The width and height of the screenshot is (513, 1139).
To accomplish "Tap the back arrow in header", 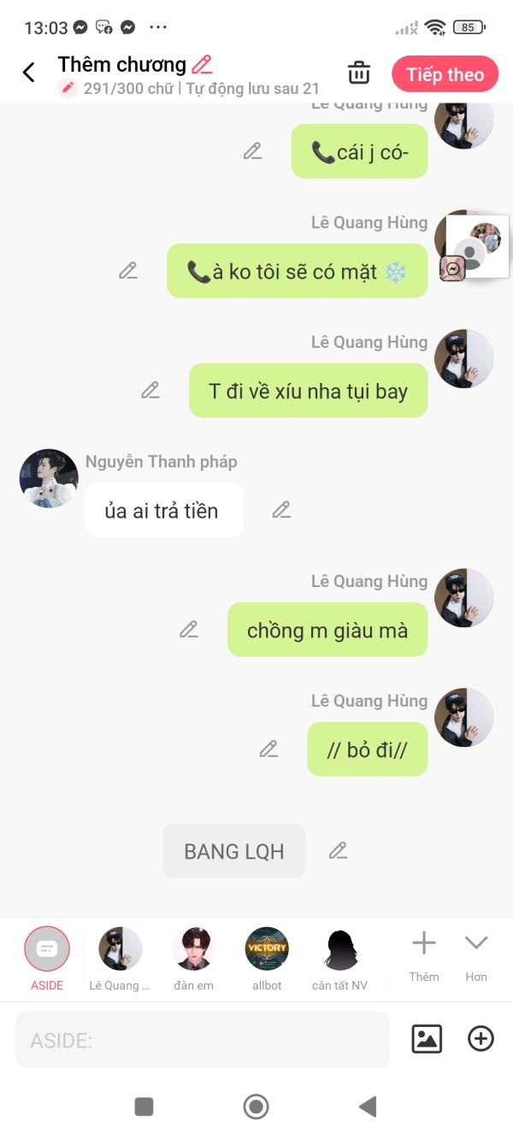I will [x=29, y=73].
